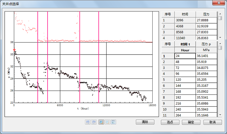Click the 压力 p column header
227x134 pixels.
[x=206, y=44]
